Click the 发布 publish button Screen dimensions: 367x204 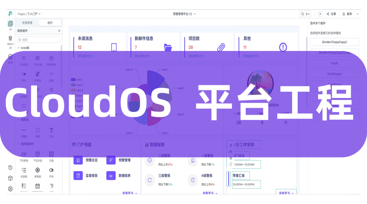click(347, 14)
